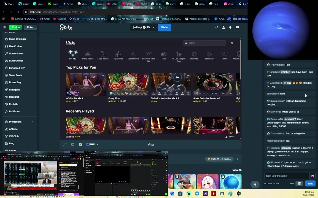Viewport: 318px width, 198px height.
Task: Toggle the chat bubble icon in header
Action: pyautogui.click(x=238, y=27)
